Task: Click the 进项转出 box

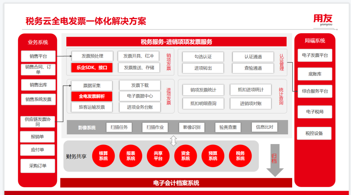Action: tap(203, 68)
